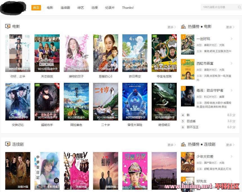Open the 首页 tab
Screen dimensions: 242x192
click(36, 8)
